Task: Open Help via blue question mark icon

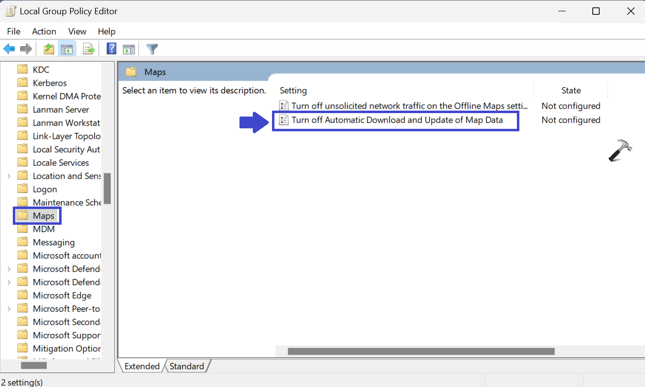Action: tap(112, 49)
